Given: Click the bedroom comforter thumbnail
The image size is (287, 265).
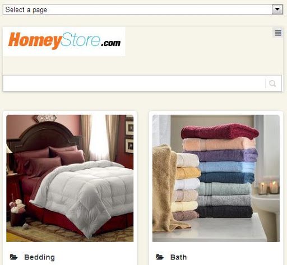Looking at the screenshot, I should pos(70,178).
